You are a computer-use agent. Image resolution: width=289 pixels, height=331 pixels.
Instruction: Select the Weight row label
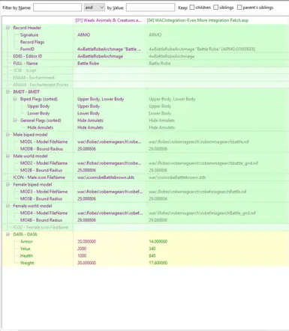(x=27, y=263)
